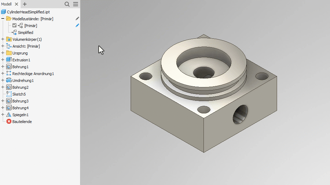330x185 pixels.
Task: Select the Extrusion1 label
Action: (x=21, y=60)
